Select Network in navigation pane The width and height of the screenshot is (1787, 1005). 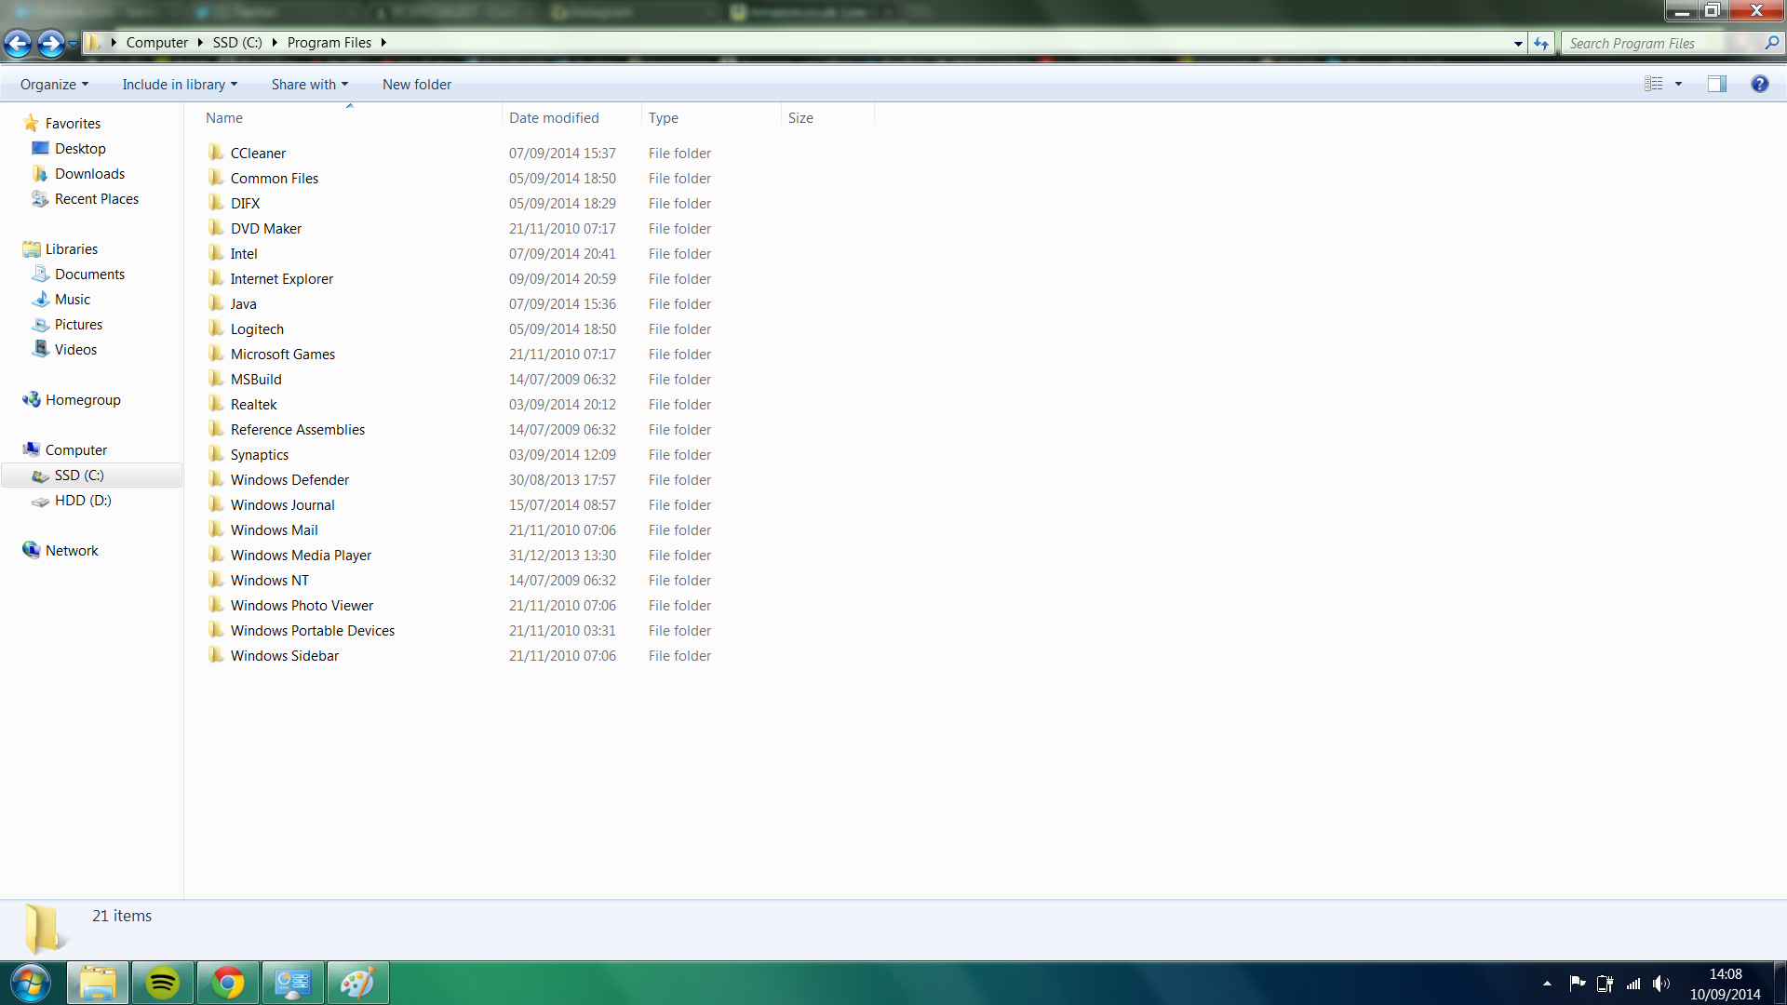60,551
